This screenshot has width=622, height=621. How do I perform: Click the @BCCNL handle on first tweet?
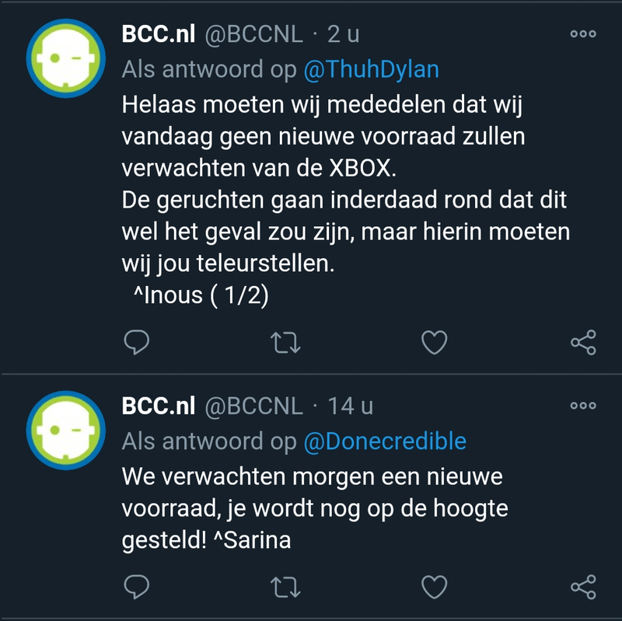click(x=253, y=34)
